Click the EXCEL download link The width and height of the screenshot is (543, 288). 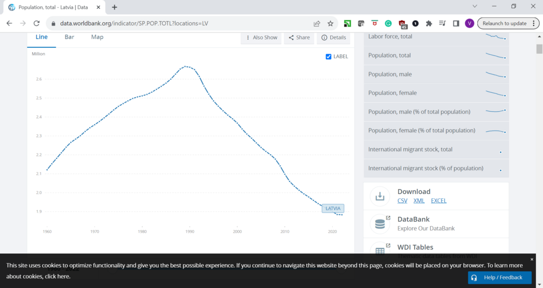439,201
